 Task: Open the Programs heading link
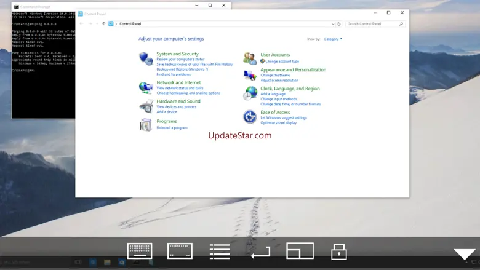[x=167, y=121]
